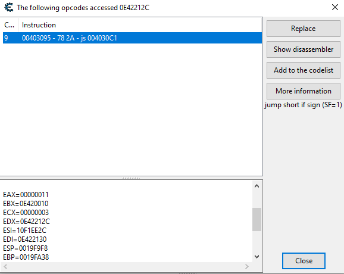Click the ESI=10F1EE2C register line
The width and height of the screenshot is (344, 274).
[24, 231]
